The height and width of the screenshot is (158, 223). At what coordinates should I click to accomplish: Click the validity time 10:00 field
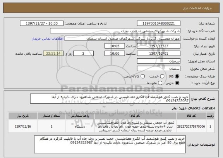[x=115, y=54]
